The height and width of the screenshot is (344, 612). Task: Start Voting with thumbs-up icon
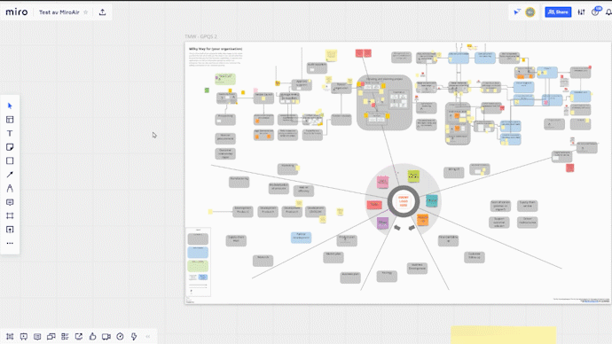(92, 336)
